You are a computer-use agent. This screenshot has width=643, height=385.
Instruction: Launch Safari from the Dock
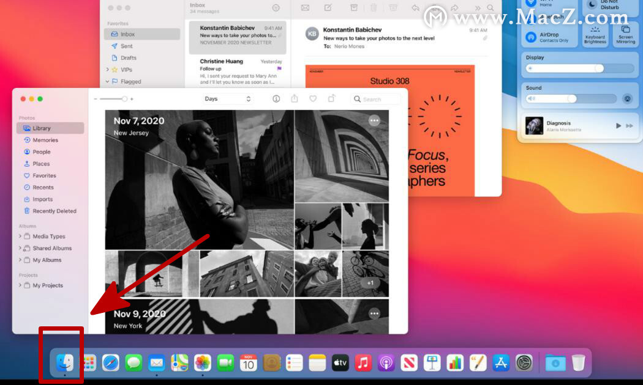click(111, 363)
